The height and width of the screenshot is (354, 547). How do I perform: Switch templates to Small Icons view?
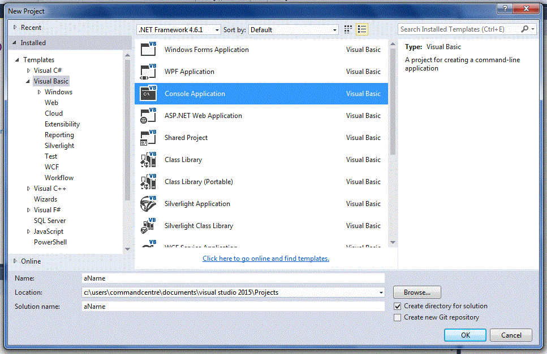[347, 28]
